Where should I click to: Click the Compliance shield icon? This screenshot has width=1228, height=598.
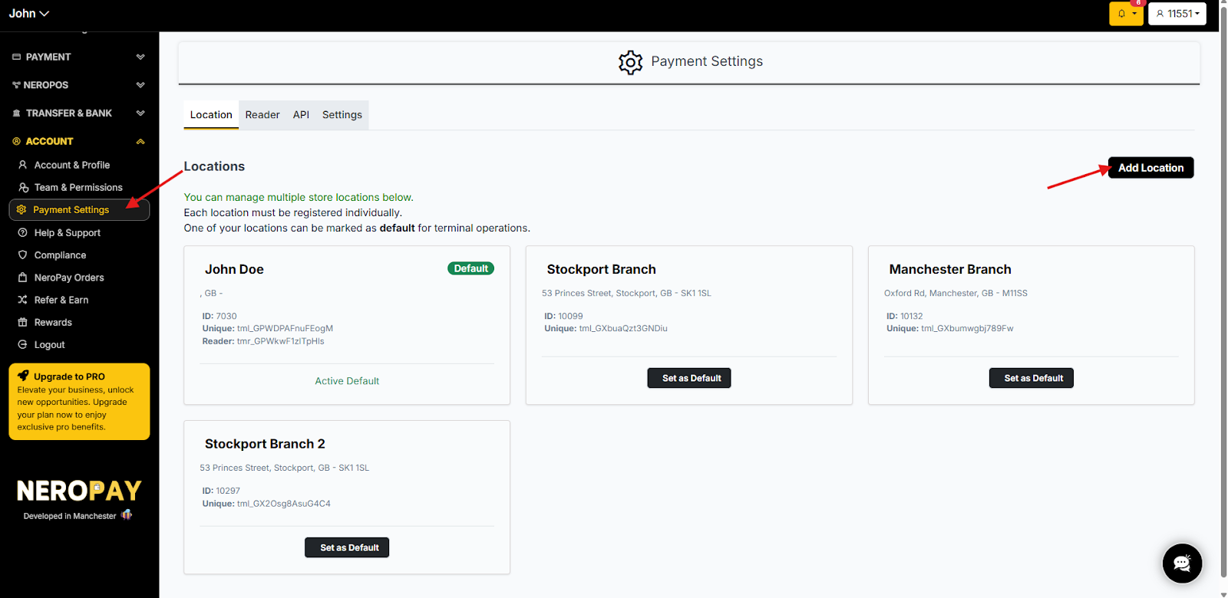click(23, 255)
